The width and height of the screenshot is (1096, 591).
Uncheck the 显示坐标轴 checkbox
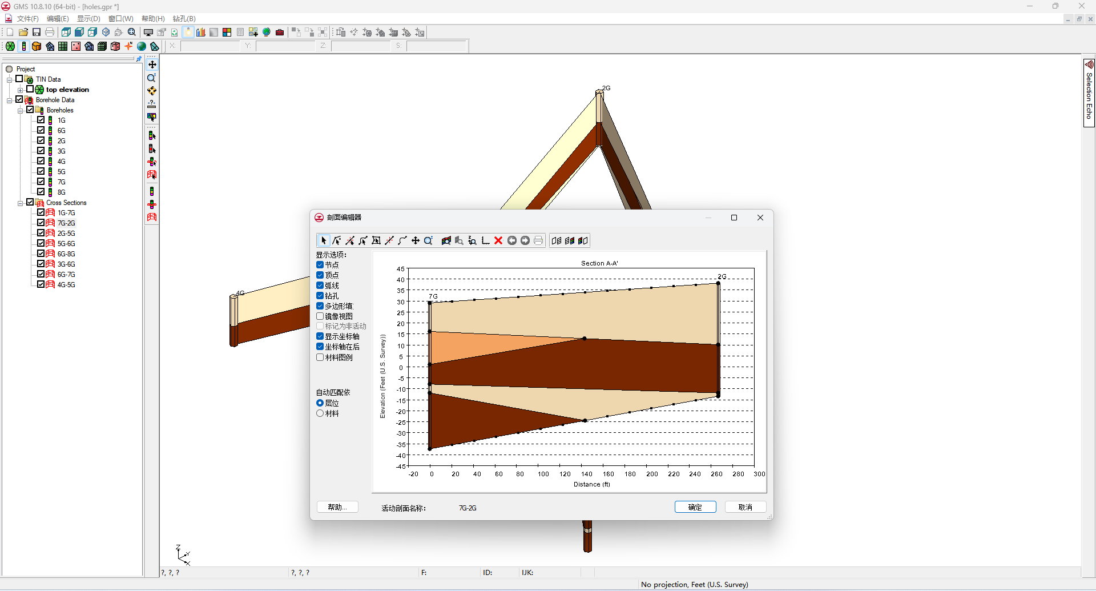pos(320,336)
